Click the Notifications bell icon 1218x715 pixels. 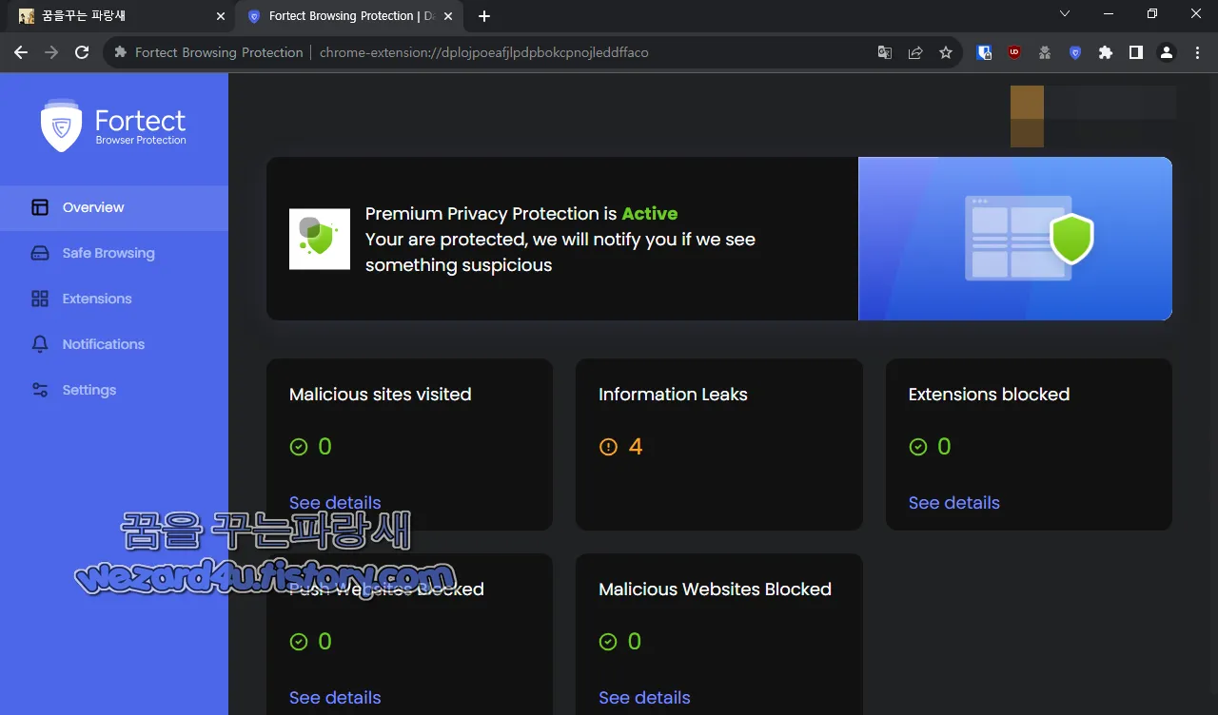pyautogui.click(x=40, y=344)
